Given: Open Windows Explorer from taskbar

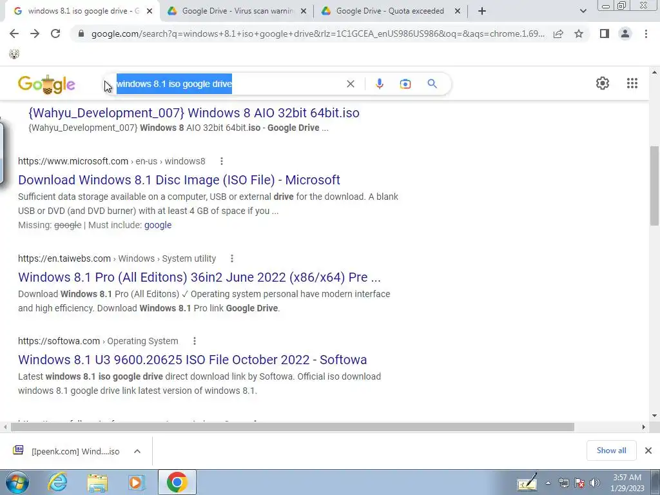Looking at the screenshot, I should 97,482.
